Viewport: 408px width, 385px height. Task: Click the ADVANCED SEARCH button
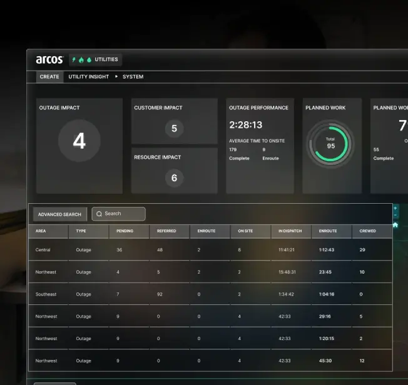point(60,214)
